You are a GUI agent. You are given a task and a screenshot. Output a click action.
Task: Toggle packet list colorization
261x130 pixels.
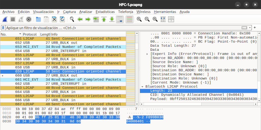129,19
